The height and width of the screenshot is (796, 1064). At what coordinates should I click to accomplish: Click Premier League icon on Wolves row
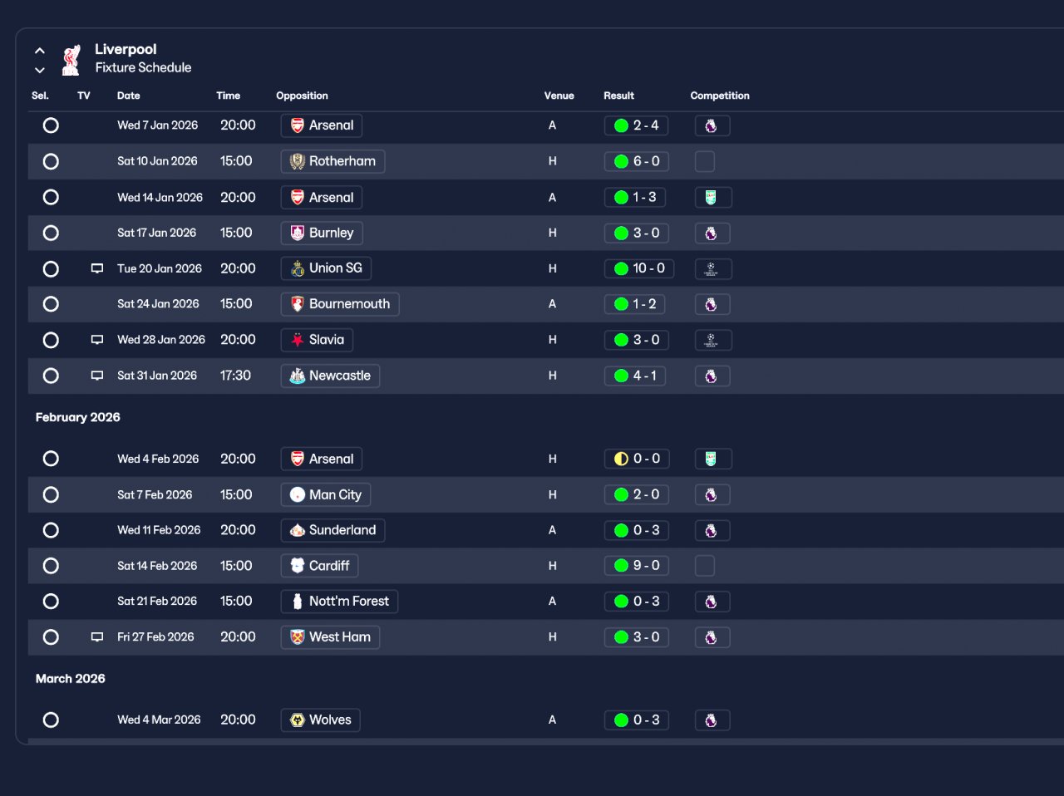(712, 720)
